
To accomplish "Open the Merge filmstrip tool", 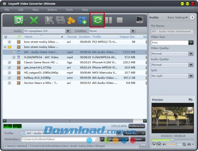I will point(60,20).
